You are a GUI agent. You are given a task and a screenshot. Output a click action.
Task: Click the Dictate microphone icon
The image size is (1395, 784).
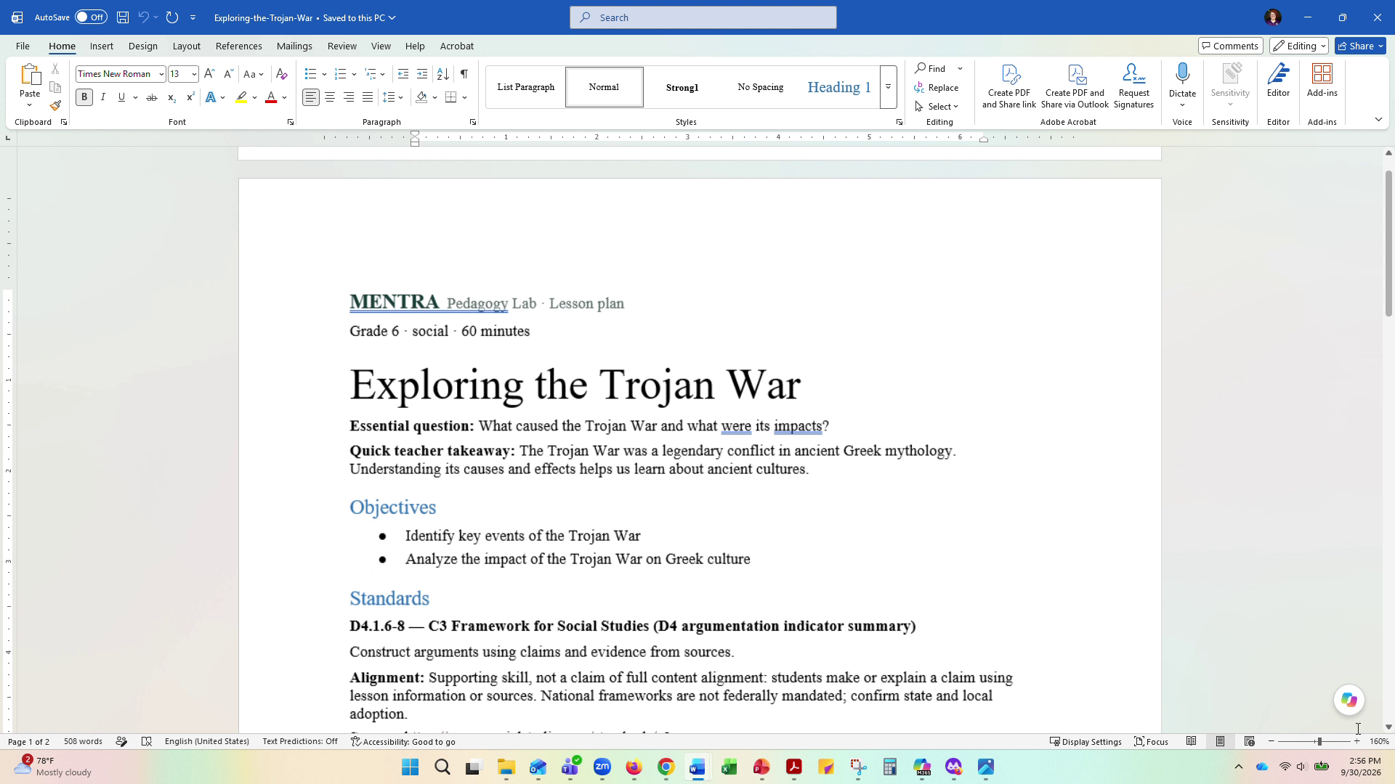click(1182, 73)
